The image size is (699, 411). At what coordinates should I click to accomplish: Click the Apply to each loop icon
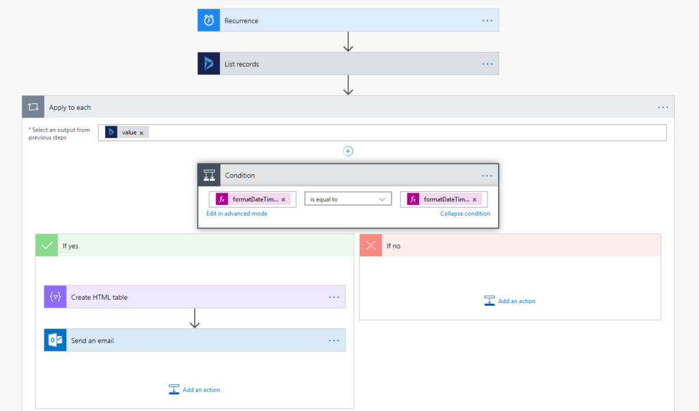click(x=32, y=107)
